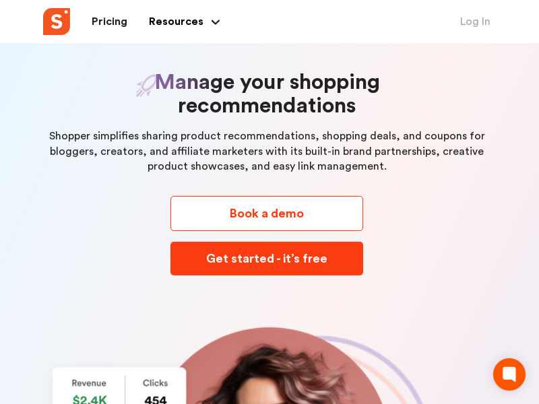Open the chat widget bubble
Image resolution: width=539 pixels, height=404 pixels.
[509, 374]
